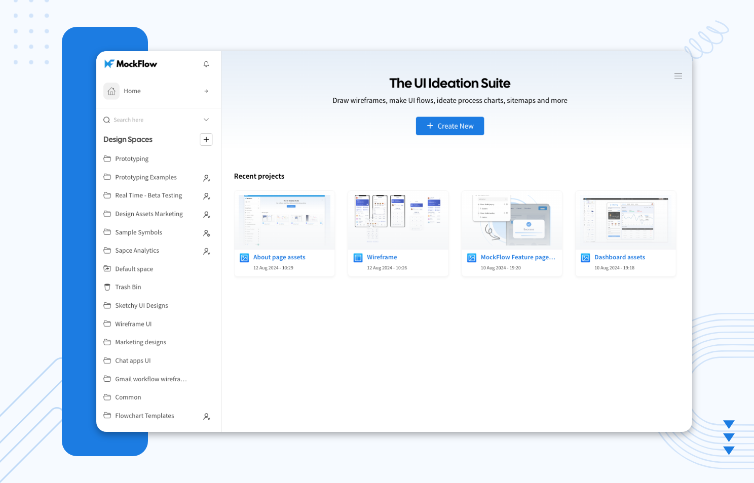The image size is (754, 483).
Task: Click the Recent projects heading
Action: [259, 176]
